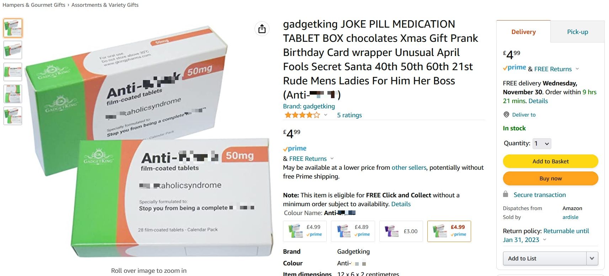Click the share icon above product image
Viewport: 609px width, 276px height.
click(262, 29)
